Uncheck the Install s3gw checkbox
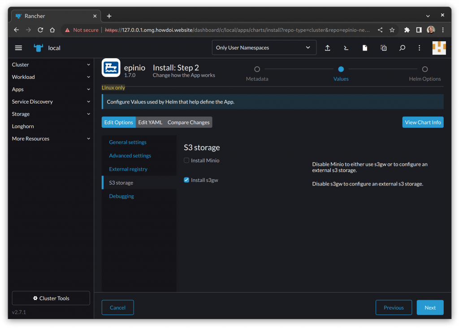459x328 pixels. (x=187, y=180)
